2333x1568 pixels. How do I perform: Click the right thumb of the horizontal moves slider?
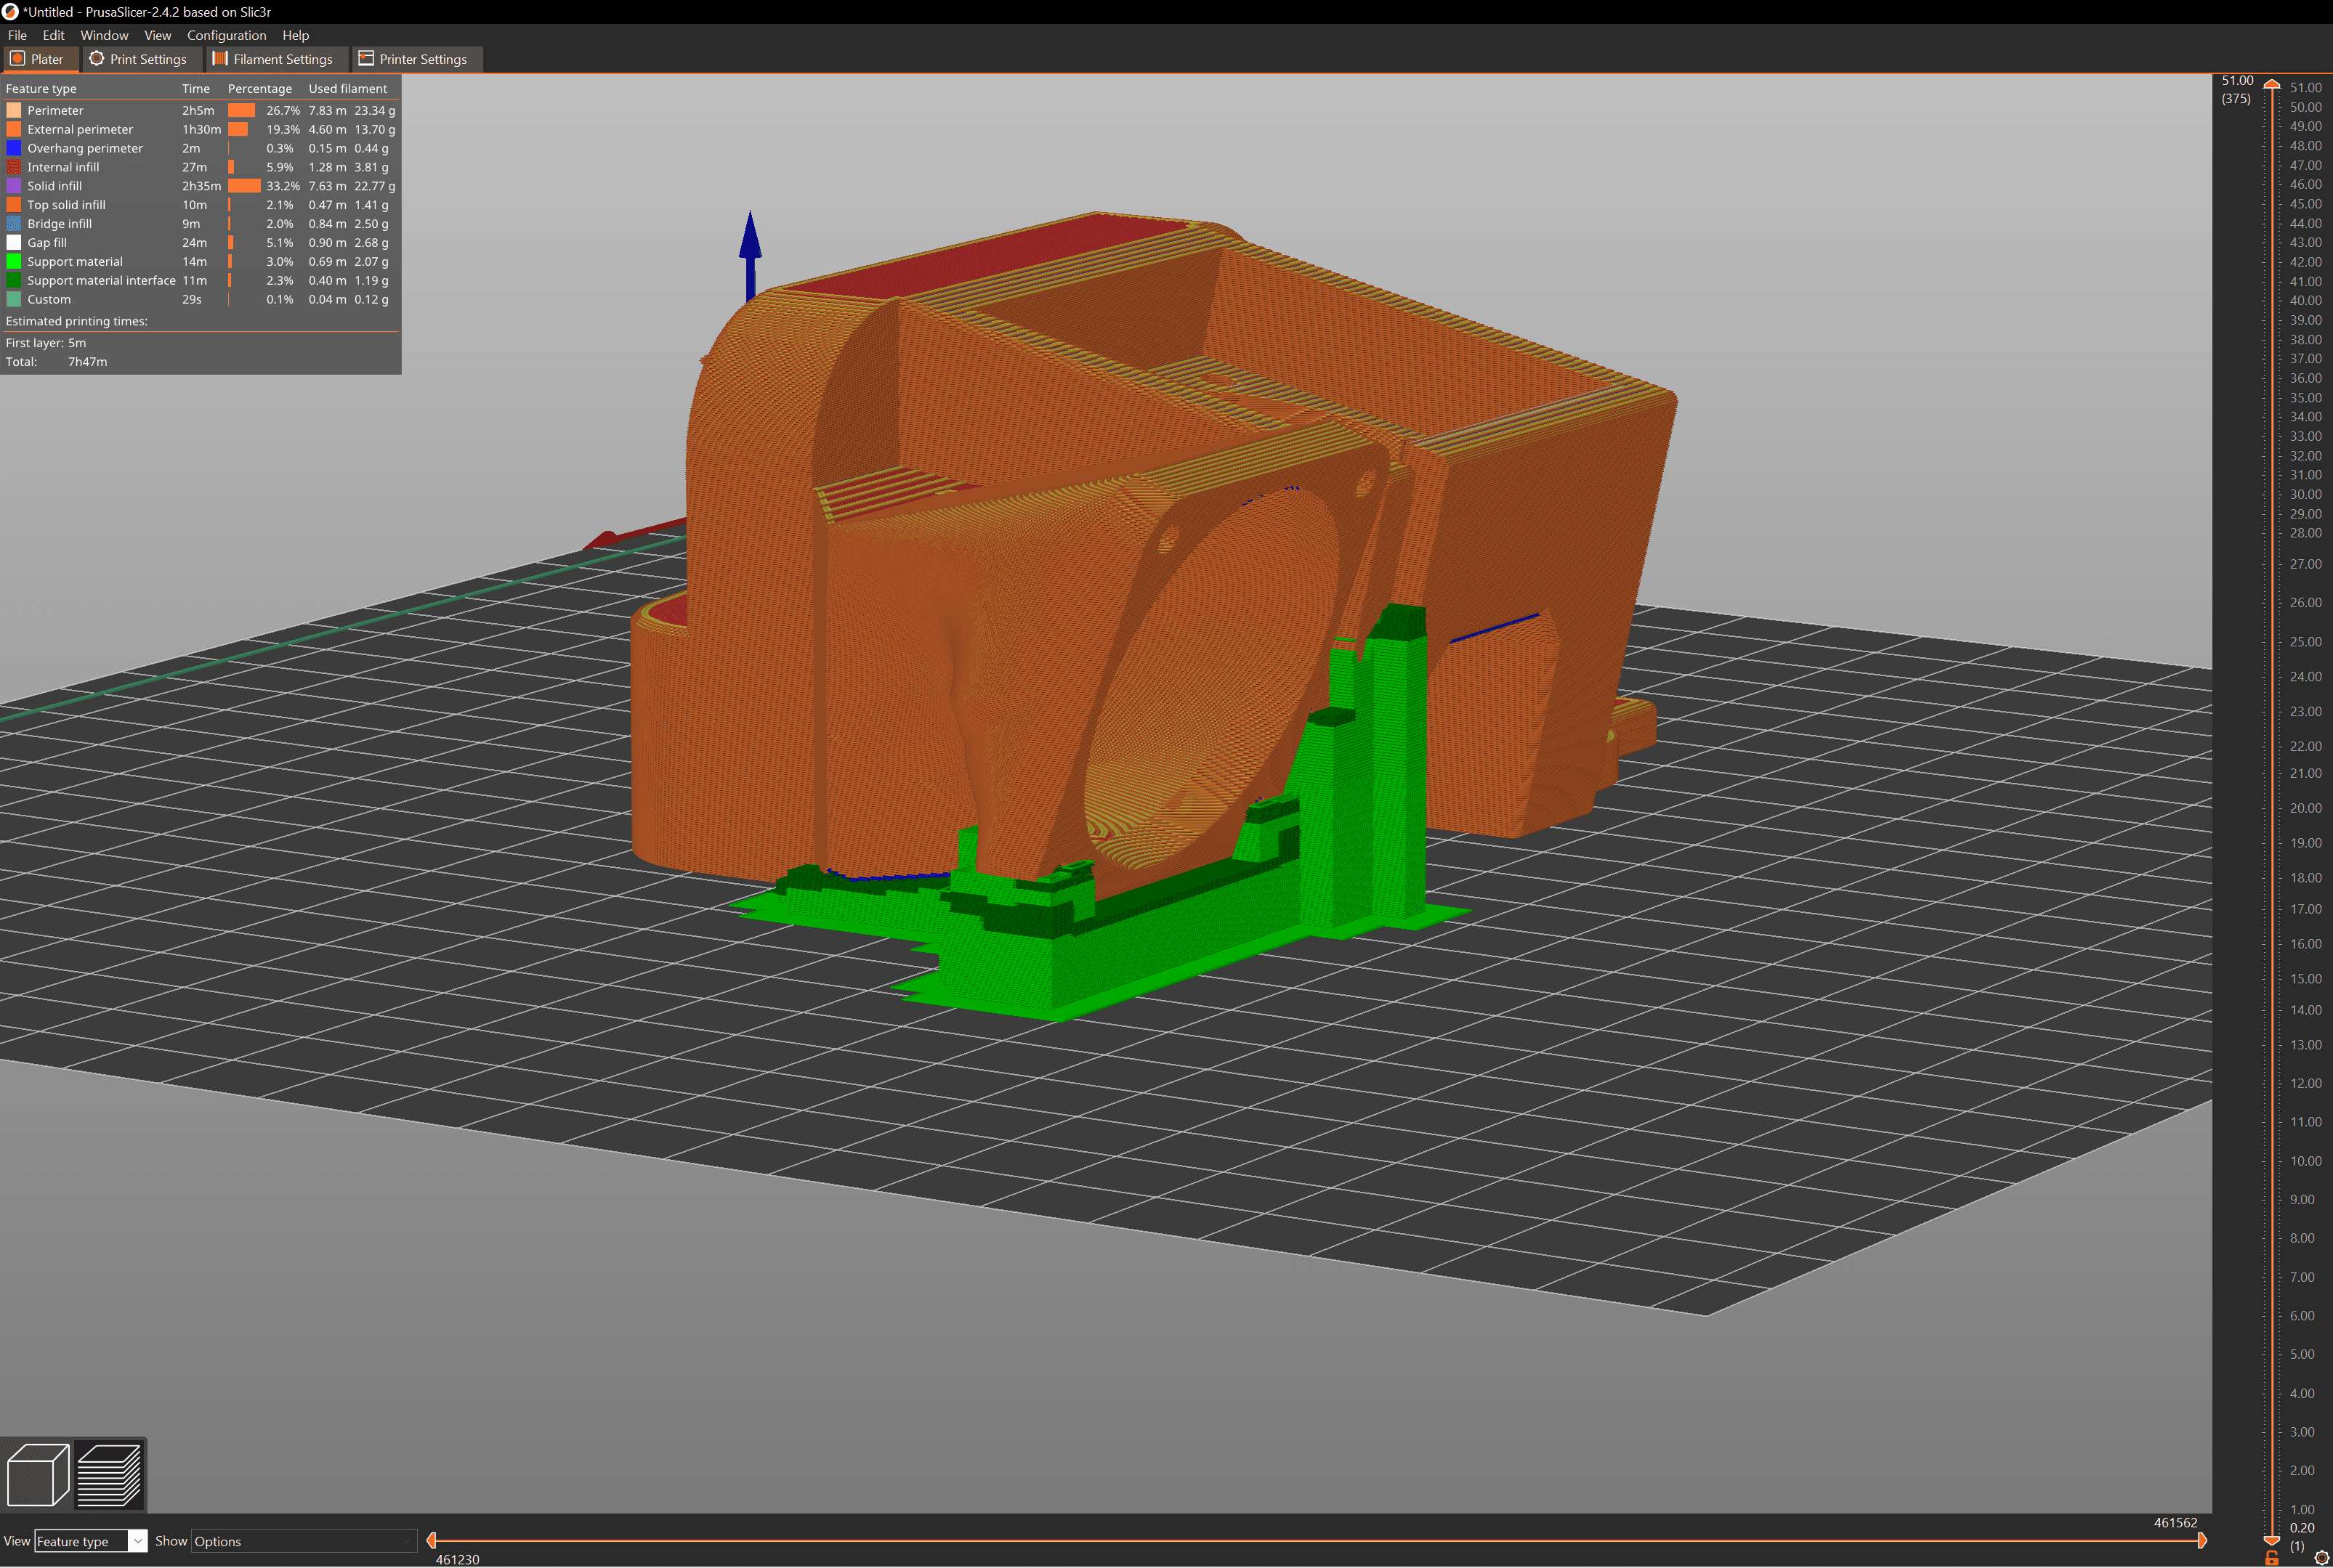click(x=2202, y=1541)
